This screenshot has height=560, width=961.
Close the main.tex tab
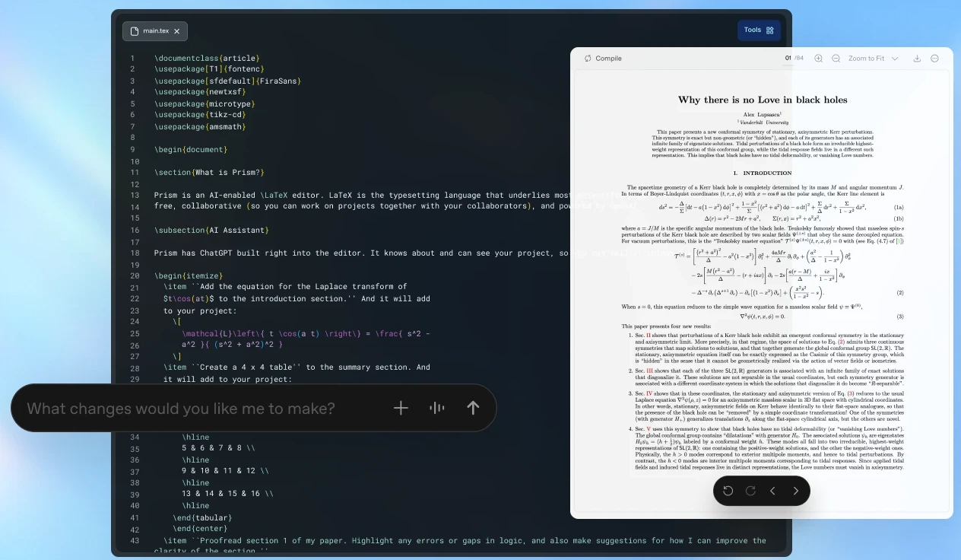click(x=176, y=31)
